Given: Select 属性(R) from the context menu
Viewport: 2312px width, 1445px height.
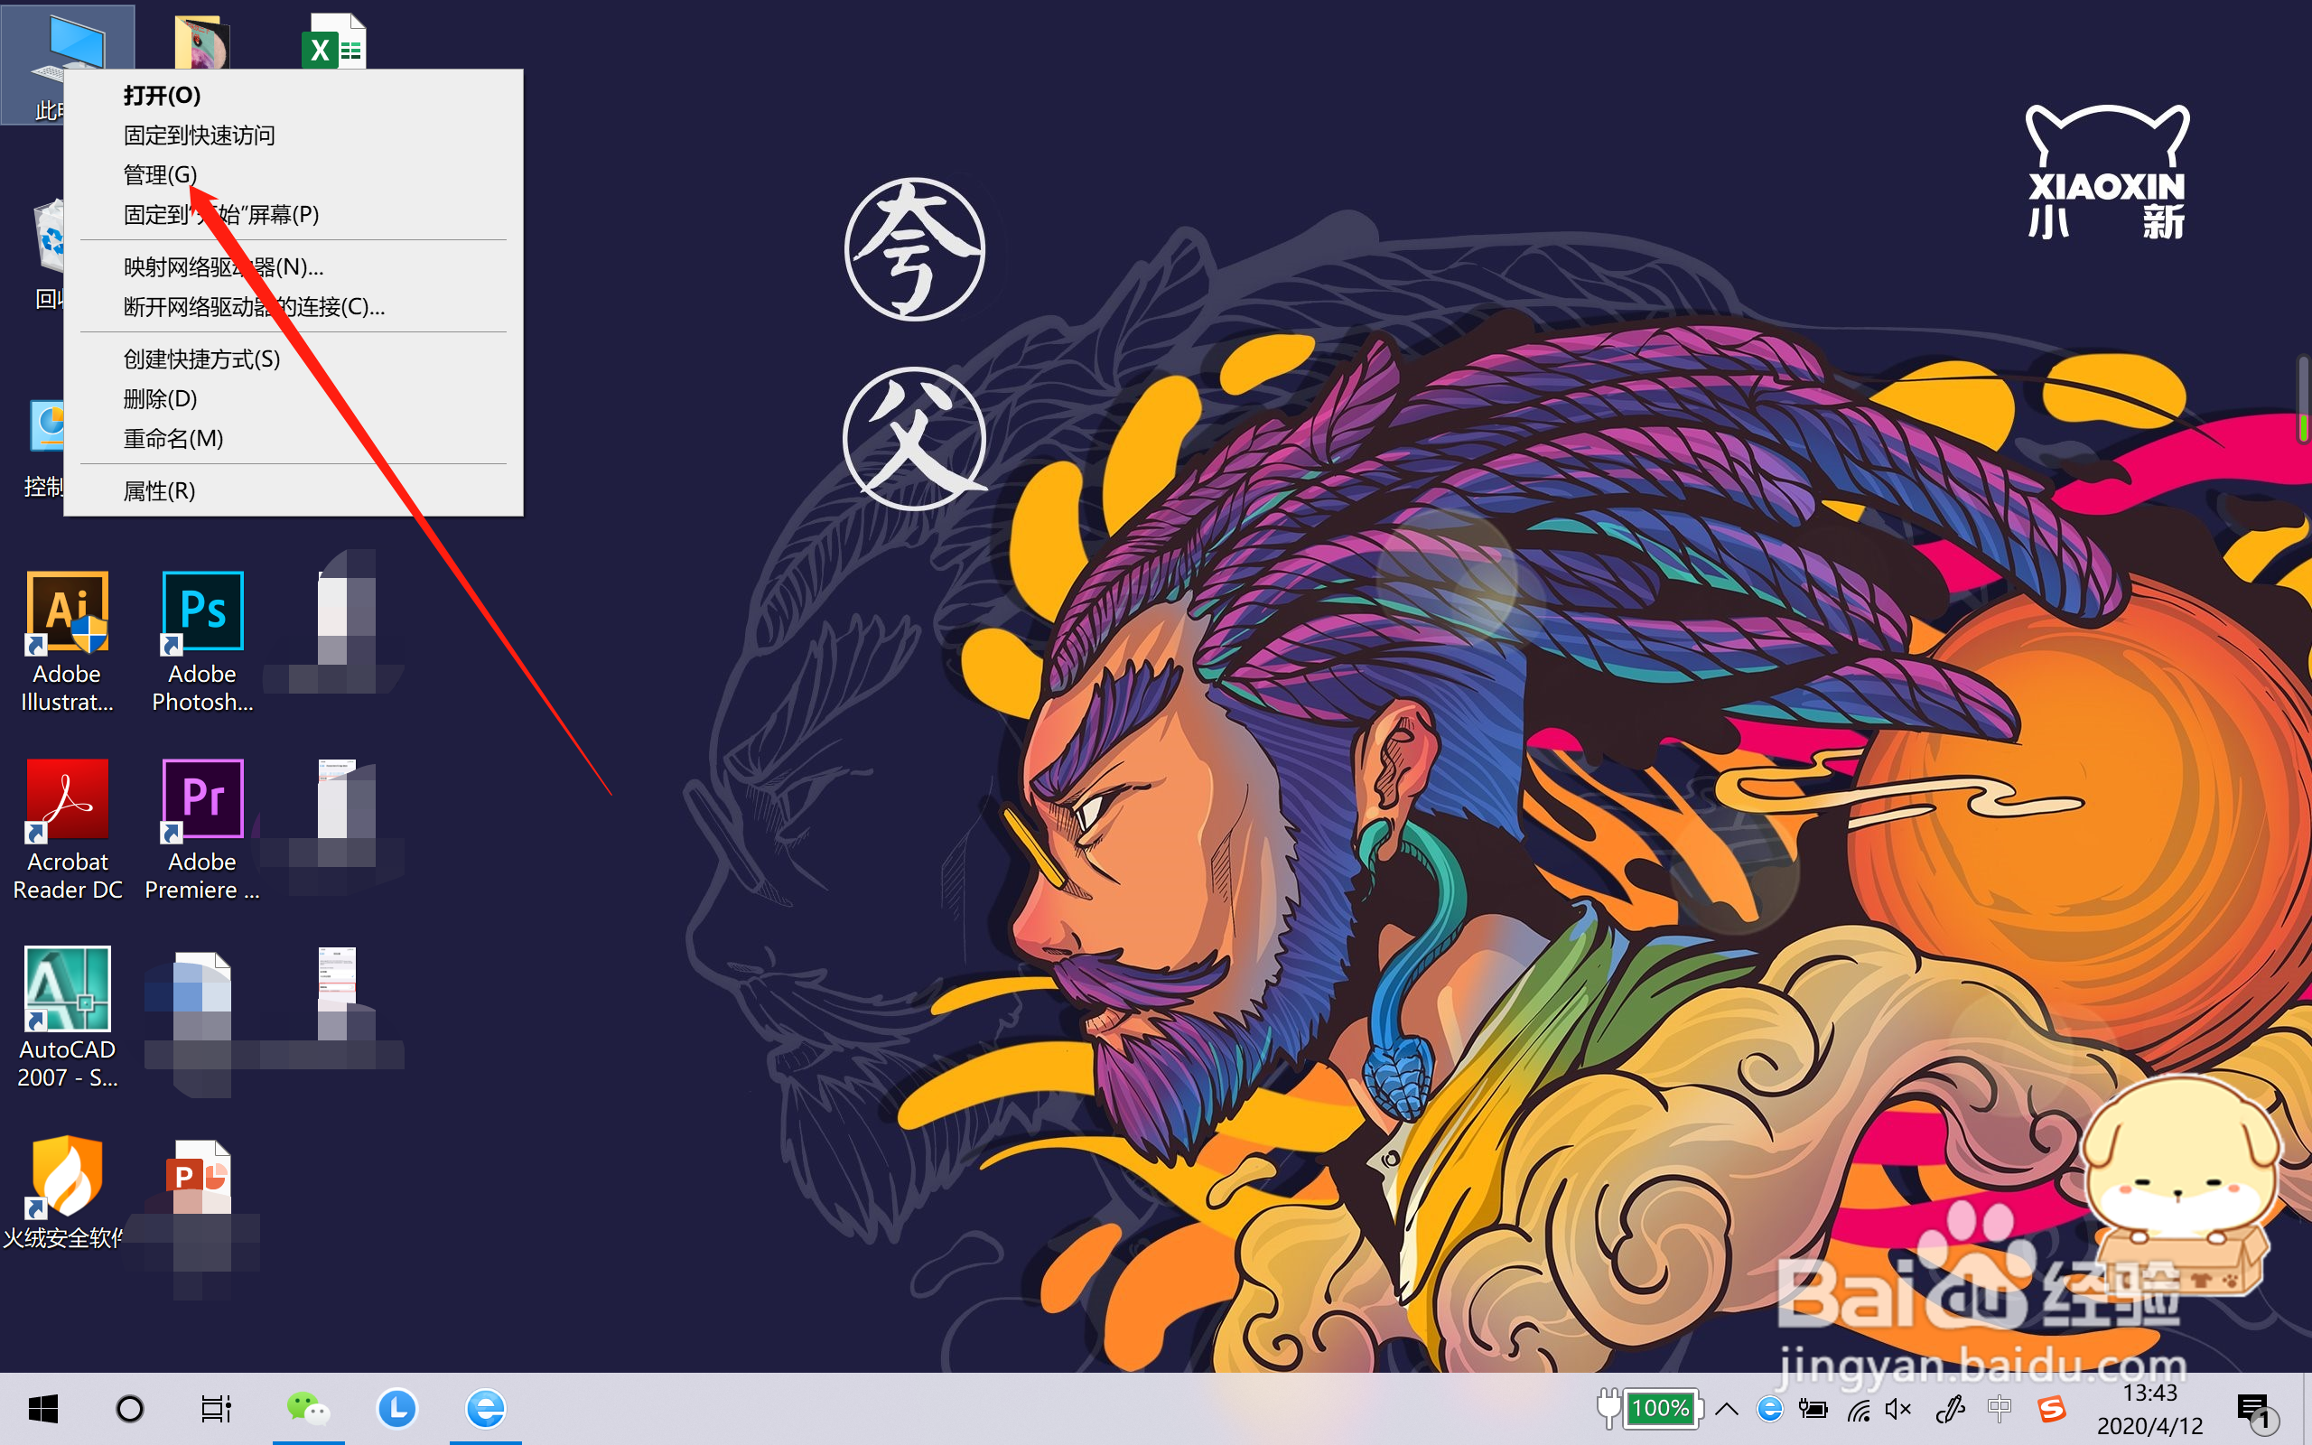Looking at the screenshot, I should (x=160, y=491).
